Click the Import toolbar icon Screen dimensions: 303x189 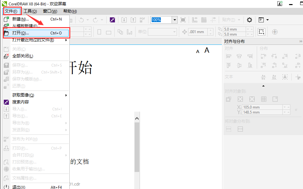pyautogui.click(x=124, y=20)
